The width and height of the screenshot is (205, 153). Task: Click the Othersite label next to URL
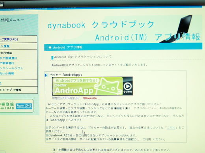coord(90,98)
